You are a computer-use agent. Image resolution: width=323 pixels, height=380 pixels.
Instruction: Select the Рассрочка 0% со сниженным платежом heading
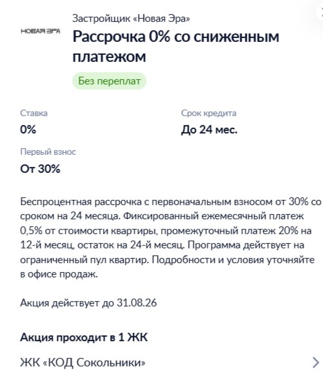tap(176, 46)
